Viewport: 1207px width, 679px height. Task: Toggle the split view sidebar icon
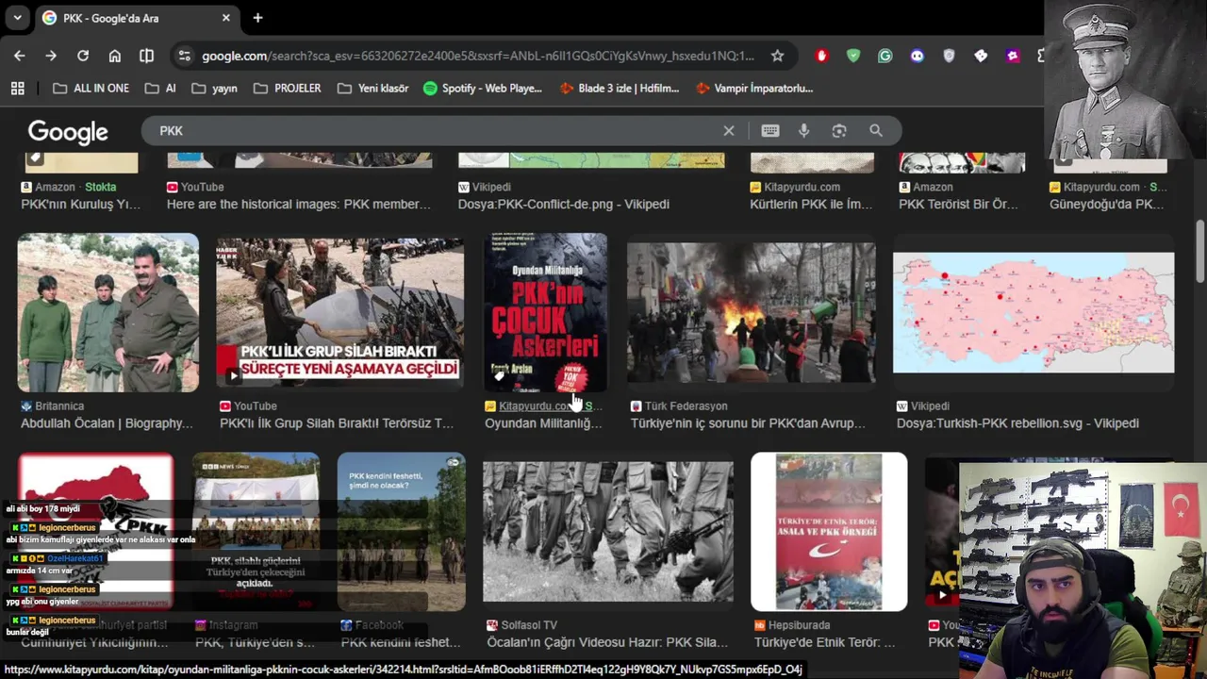point(146,56)
